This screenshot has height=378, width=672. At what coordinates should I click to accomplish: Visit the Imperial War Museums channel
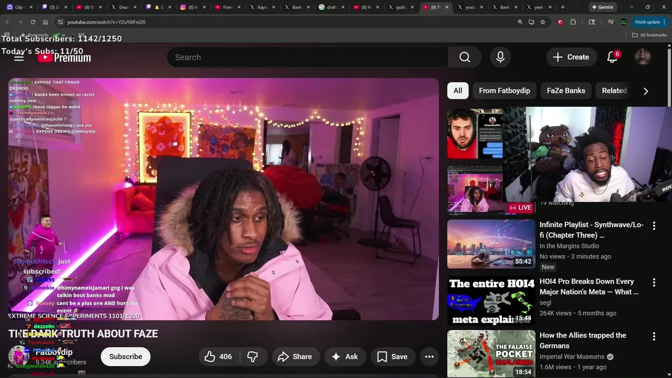572,356
